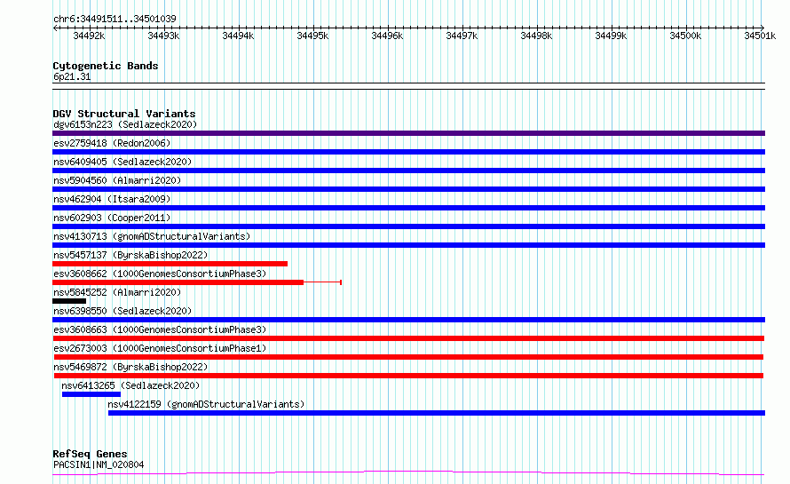Click the blue esv2759418 variant bar
Viewport: 790px width, 484px height.
[x=408, y=152]
